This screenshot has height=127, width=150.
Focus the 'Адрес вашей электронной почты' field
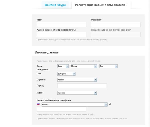pos(61,34)
